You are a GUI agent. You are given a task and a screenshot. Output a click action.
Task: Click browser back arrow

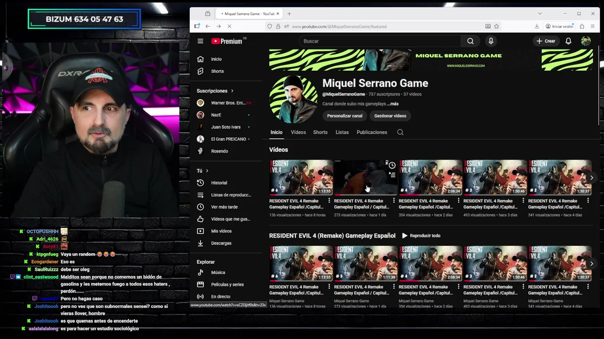click(208, 26)
